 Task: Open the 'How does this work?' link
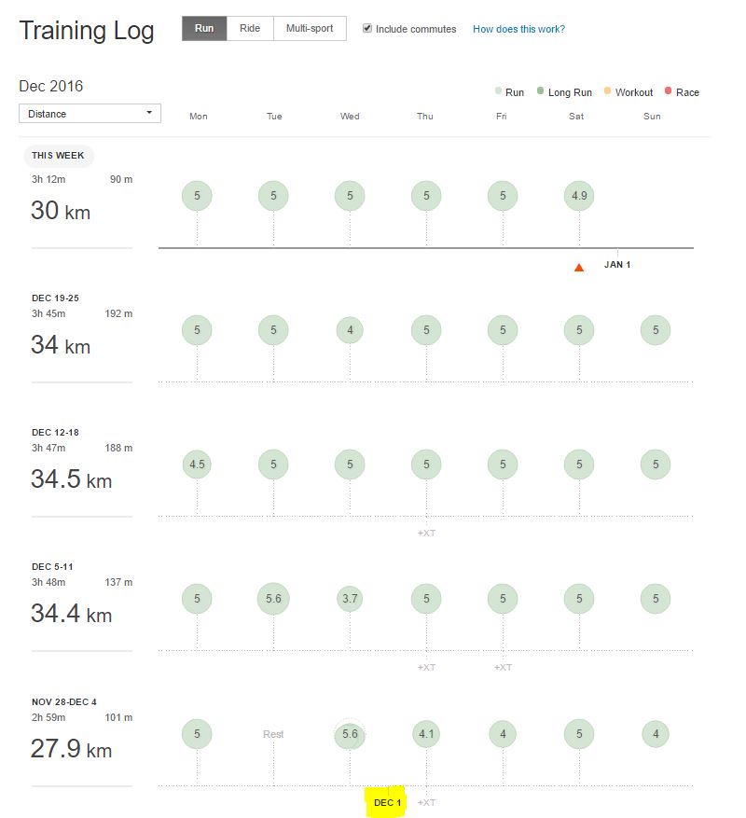518,29
